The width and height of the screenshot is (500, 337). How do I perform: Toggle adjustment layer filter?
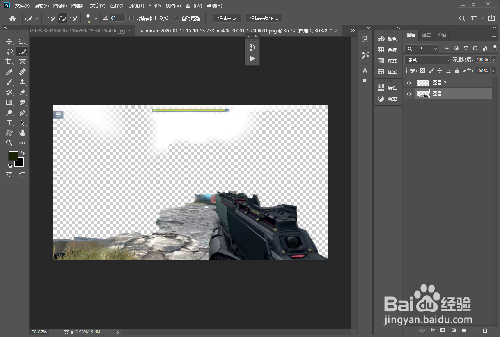tap(456, 48)
